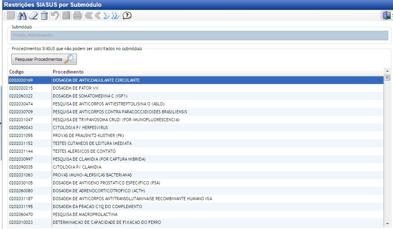The height and width of the screenshot is (229, 393).
Task: Go to first record double-left arrow
Action: pyautogui.click(x=88, y=15)
